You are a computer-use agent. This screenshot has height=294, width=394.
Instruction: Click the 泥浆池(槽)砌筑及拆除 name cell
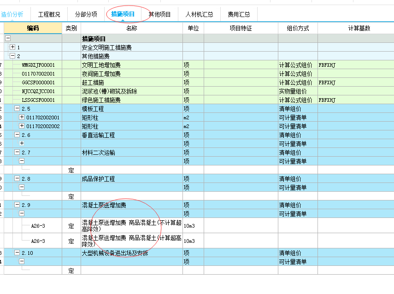(132, 91)
